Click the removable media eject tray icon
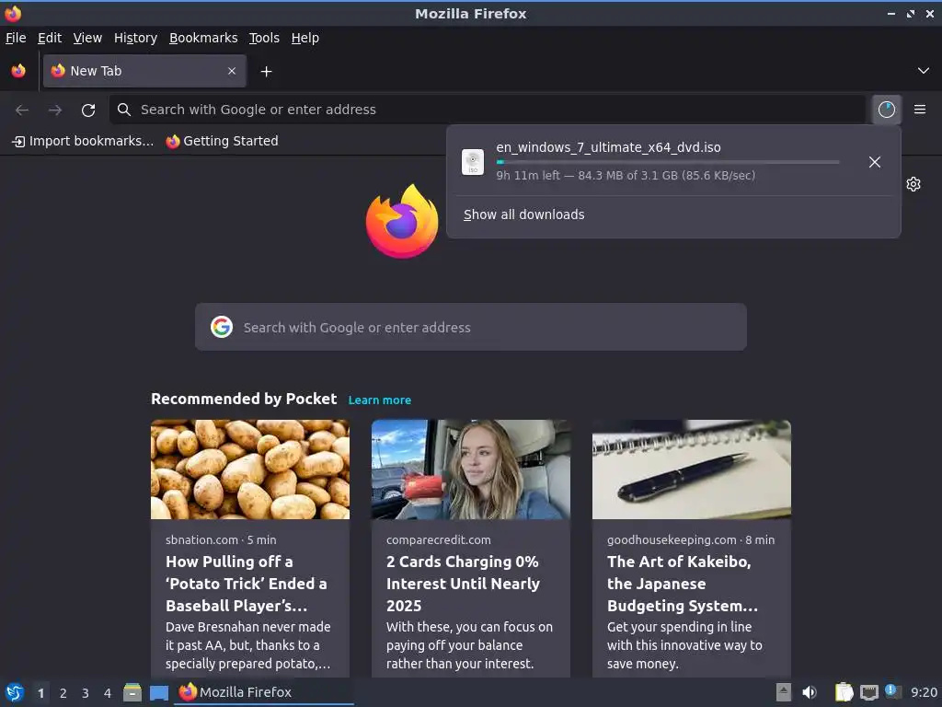This screenshot has height=707, width=942. [784, 692]
